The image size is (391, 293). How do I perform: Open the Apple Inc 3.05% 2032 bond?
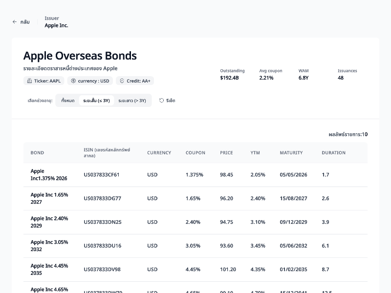point(49,246)
